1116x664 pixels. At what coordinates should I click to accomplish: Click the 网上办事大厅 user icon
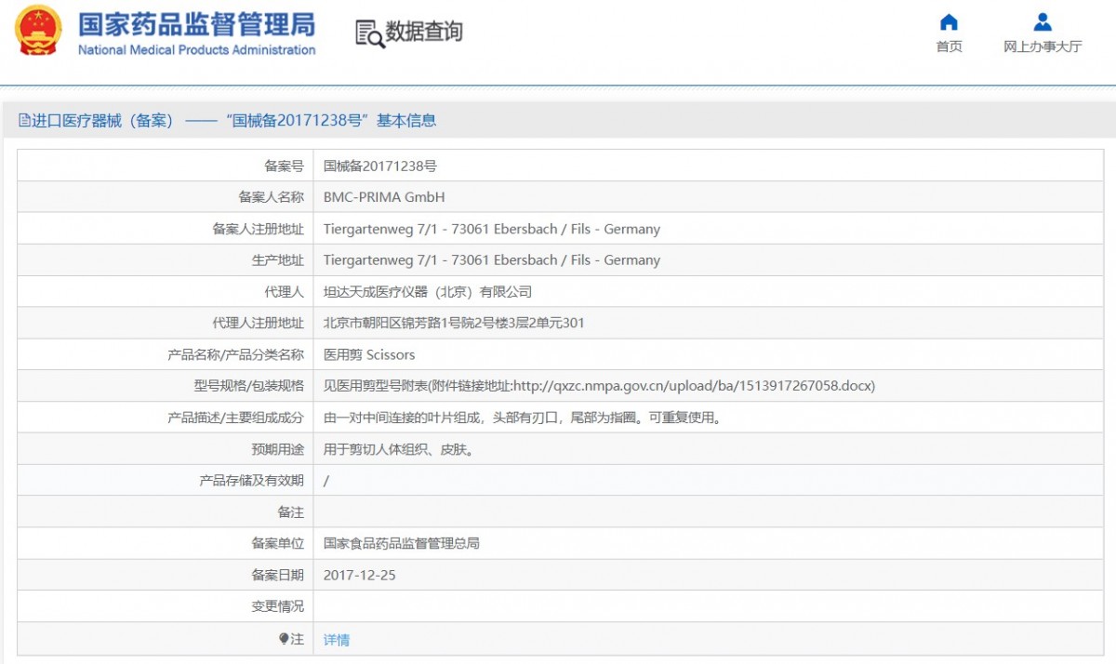pyautogui.click(x=1043, y=22)
